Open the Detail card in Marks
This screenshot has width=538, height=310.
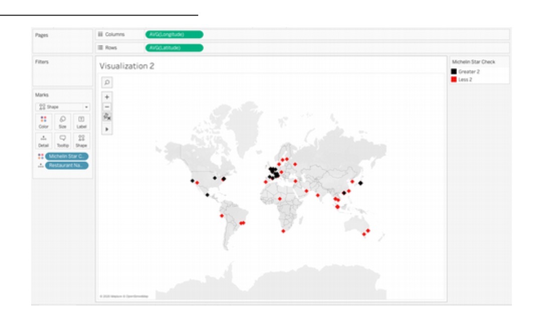tap(44, 141)
